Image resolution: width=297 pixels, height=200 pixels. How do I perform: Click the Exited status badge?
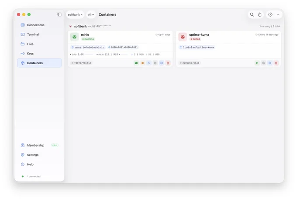[195, 39]
